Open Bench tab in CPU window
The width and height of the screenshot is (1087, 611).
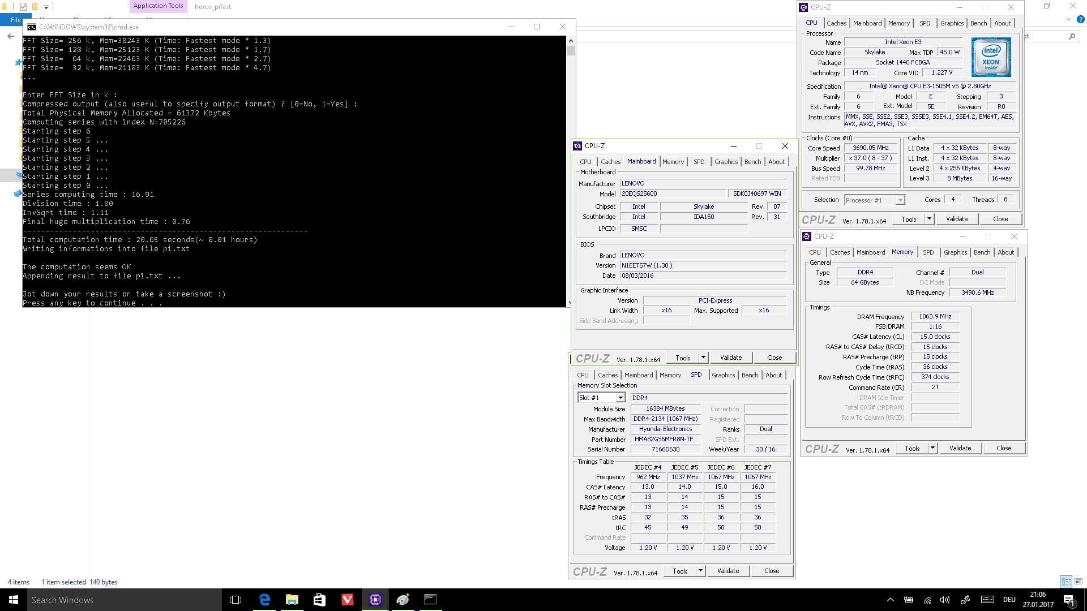pyautogui.click(x=978, y=23)
